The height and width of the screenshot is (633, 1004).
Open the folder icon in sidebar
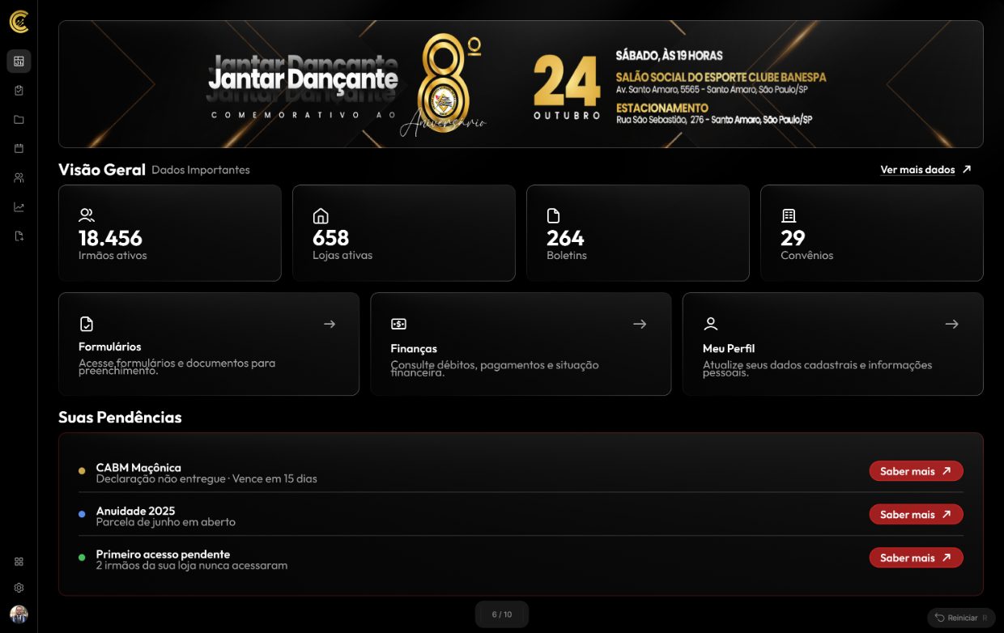click(19, 120)
